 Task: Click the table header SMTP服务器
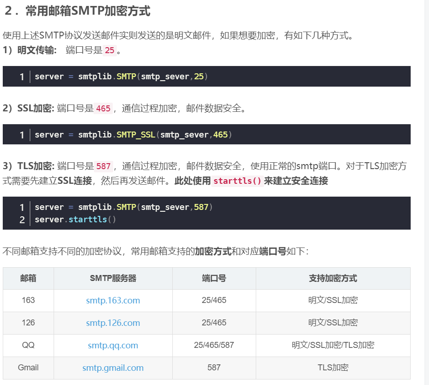[113, 278]
